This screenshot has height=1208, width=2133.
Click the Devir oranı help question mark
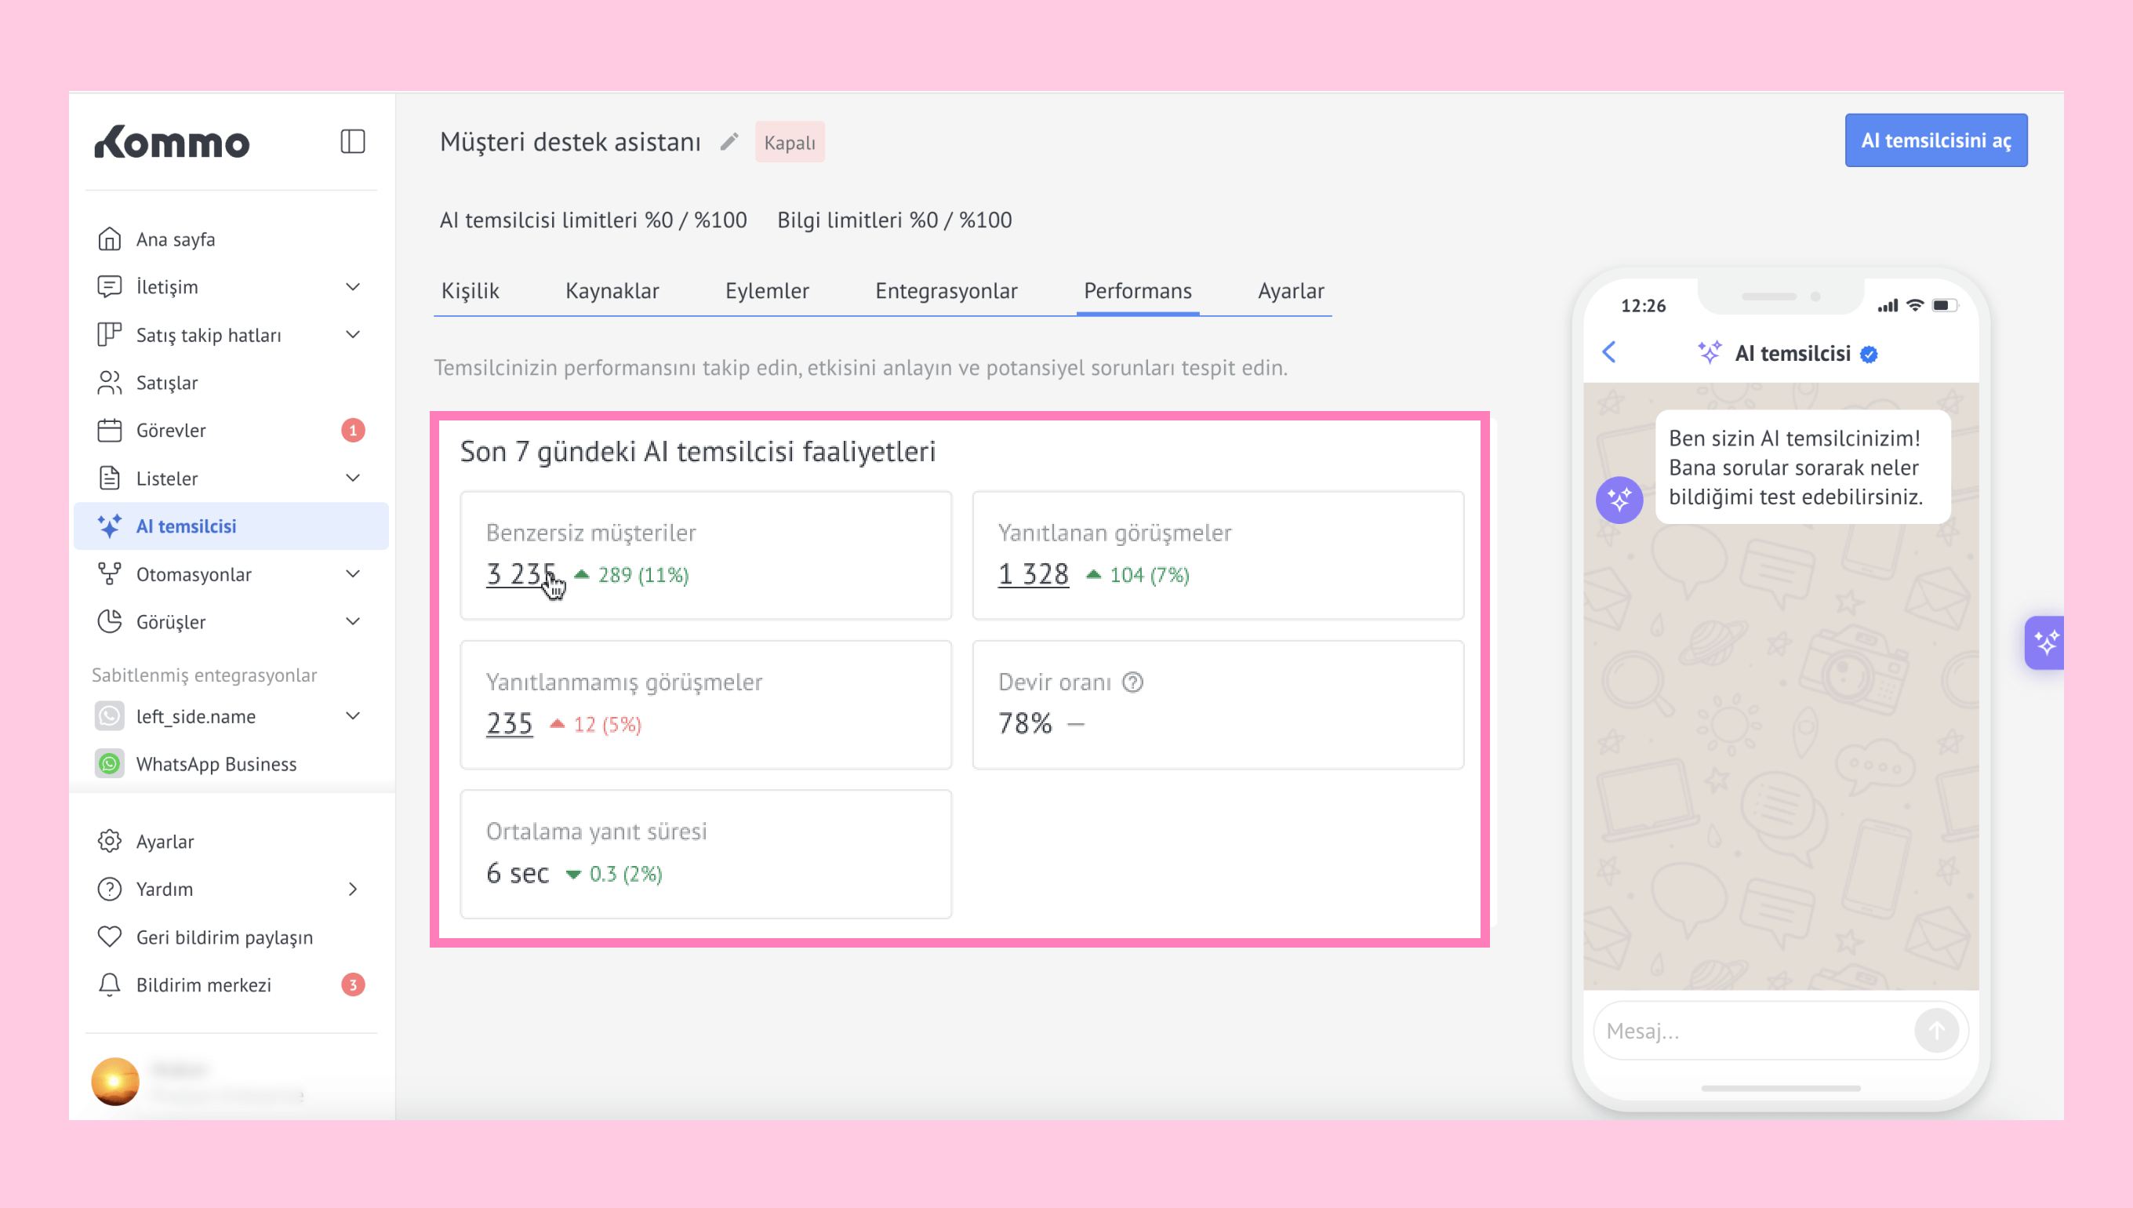point(1132,682)
